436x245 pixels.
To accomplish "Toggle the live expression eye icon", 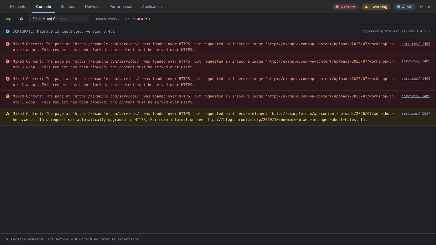I will coord(22,19).
